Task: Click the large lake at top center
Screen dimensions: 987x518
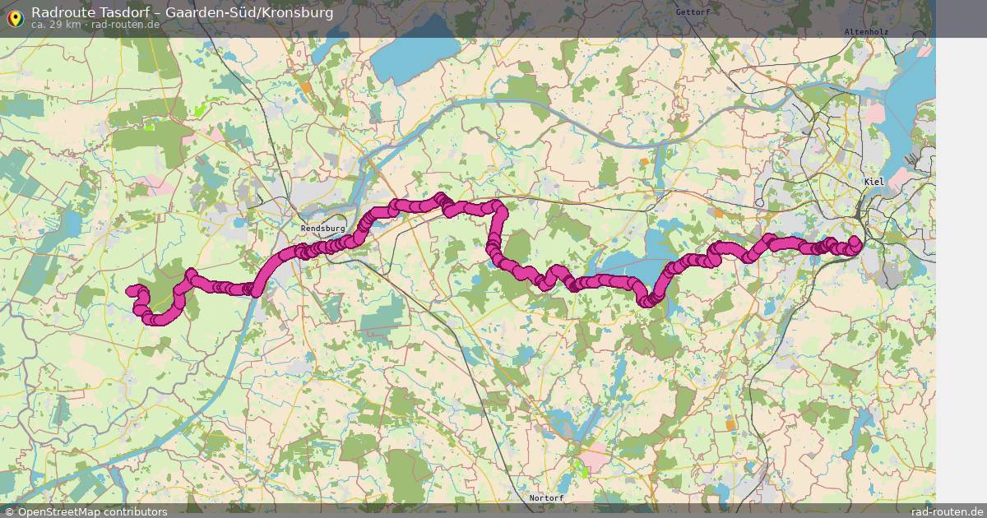Action: coord(411,60)
